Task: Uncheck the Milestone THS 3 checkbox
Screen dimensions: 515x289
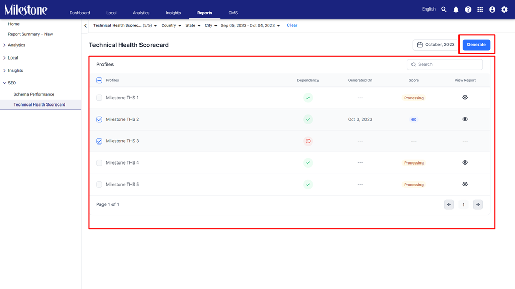Action: point(99,141)
